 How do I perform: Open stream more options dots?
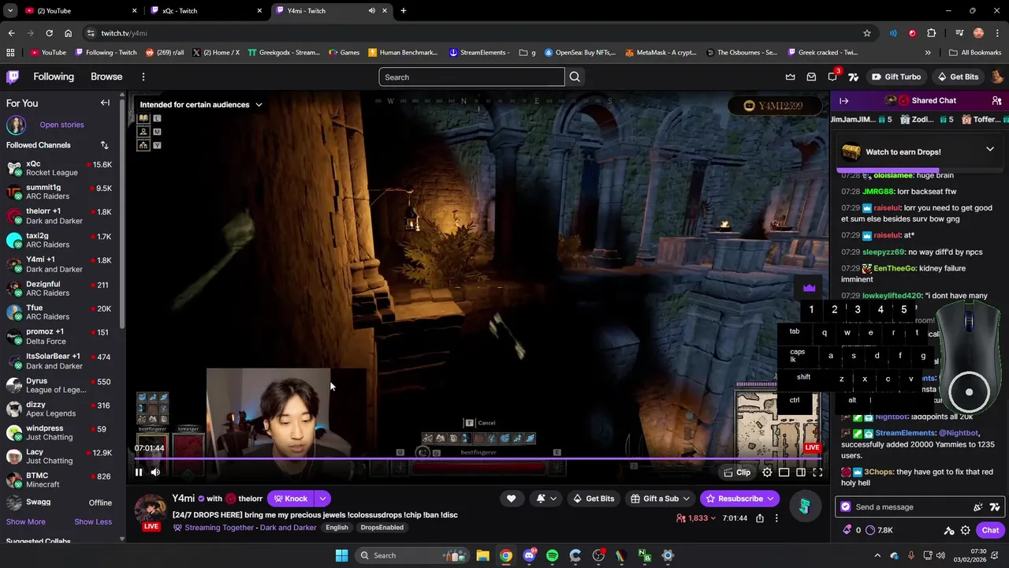click(x=776, y=518)
